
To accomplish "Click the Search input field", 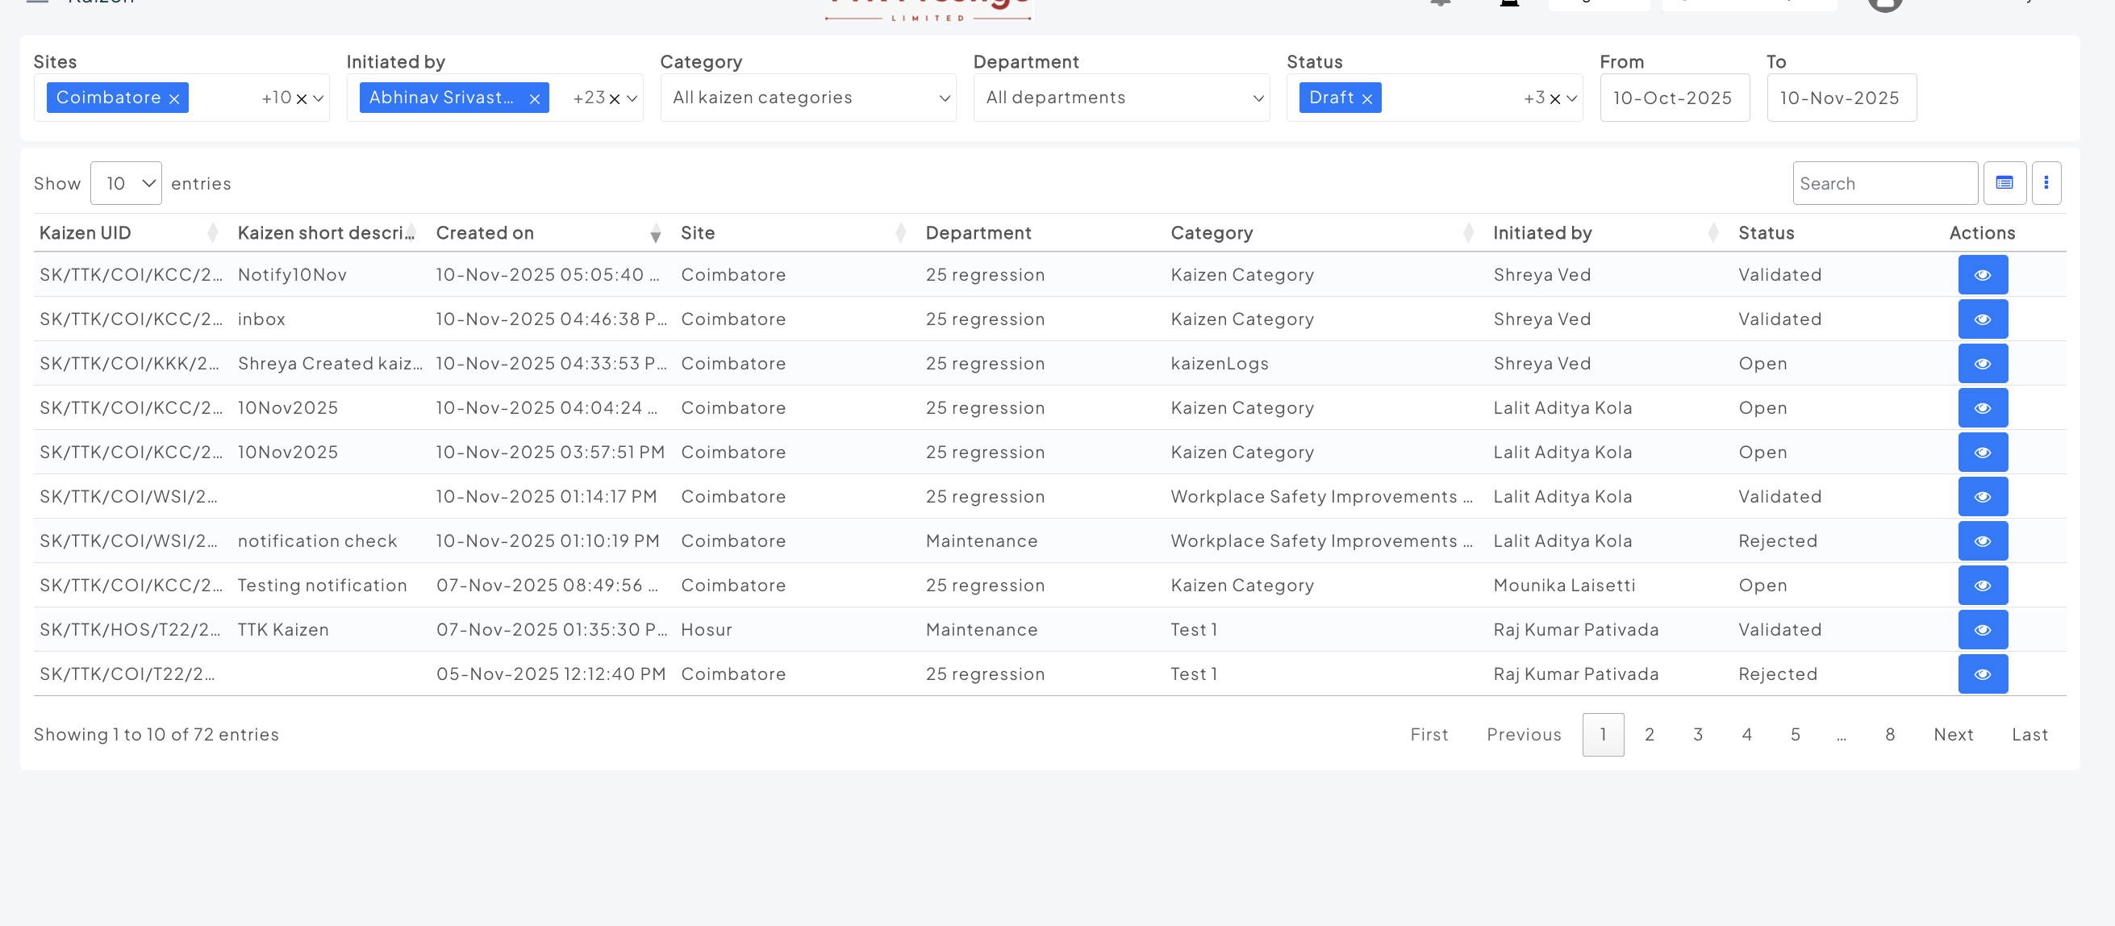I will 1884,183.
